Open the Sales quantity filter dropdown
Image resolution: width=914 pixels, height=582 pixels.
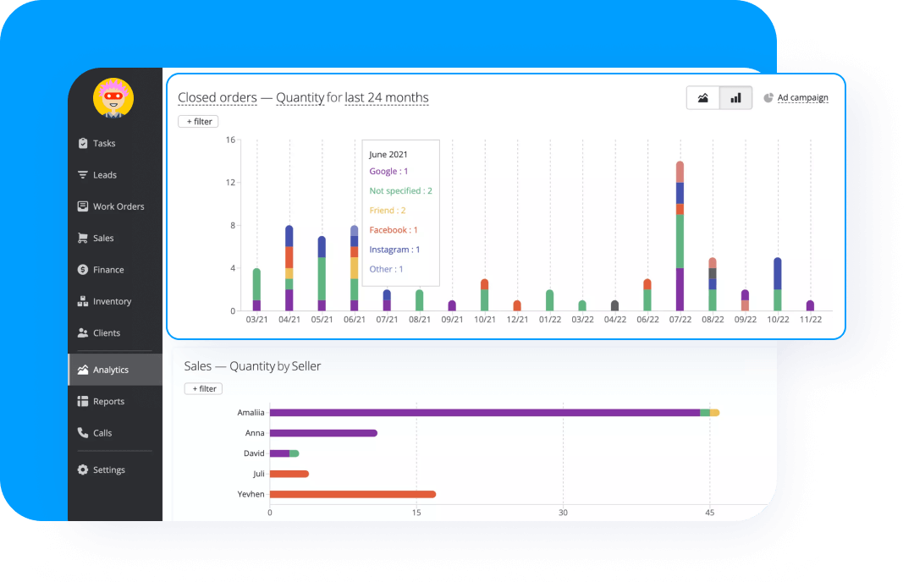[203, 388]
